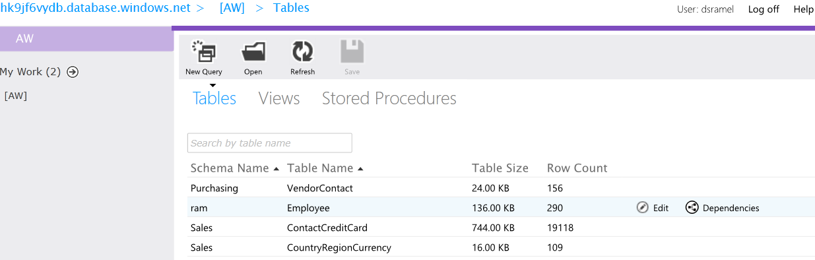Sort by Schema Name column arrow
815x260 pixels.
click(x=276, y=168)
